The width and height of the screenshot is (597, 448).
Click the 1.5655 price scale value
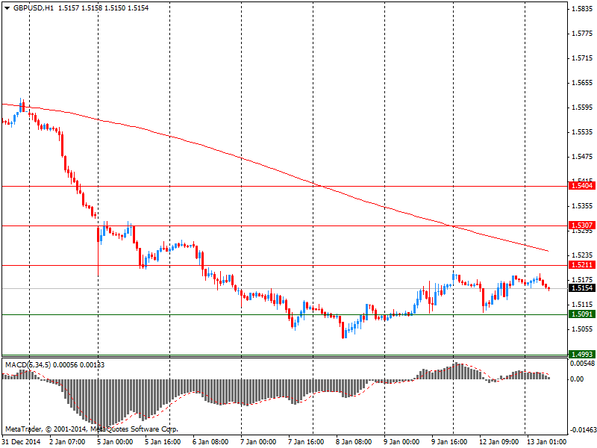coord(583,83)
